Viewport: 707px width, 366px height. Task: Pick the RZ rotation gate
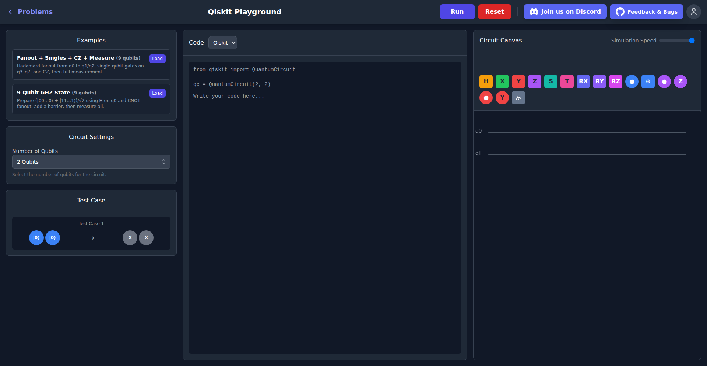pyautogui.click(x=616, y=81)
